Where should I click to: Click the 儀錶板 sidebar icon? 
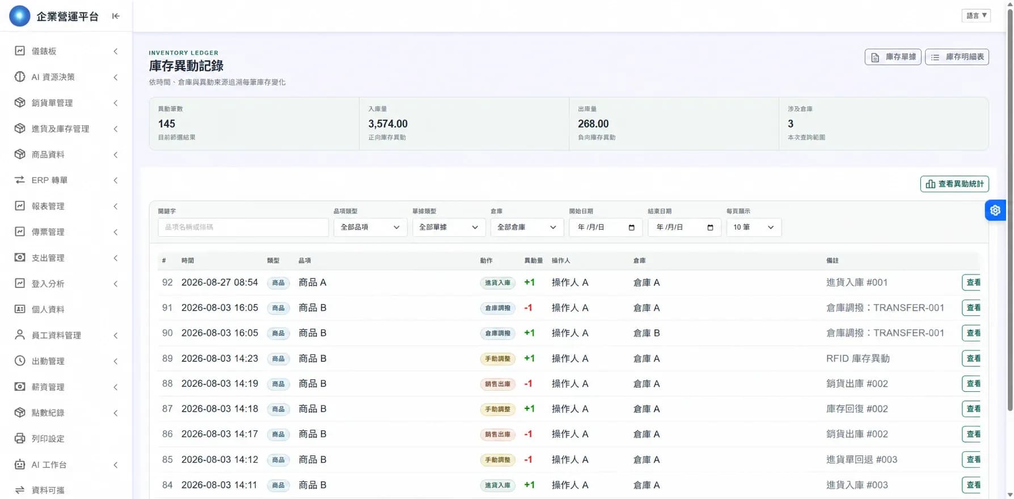coord(20,51)
